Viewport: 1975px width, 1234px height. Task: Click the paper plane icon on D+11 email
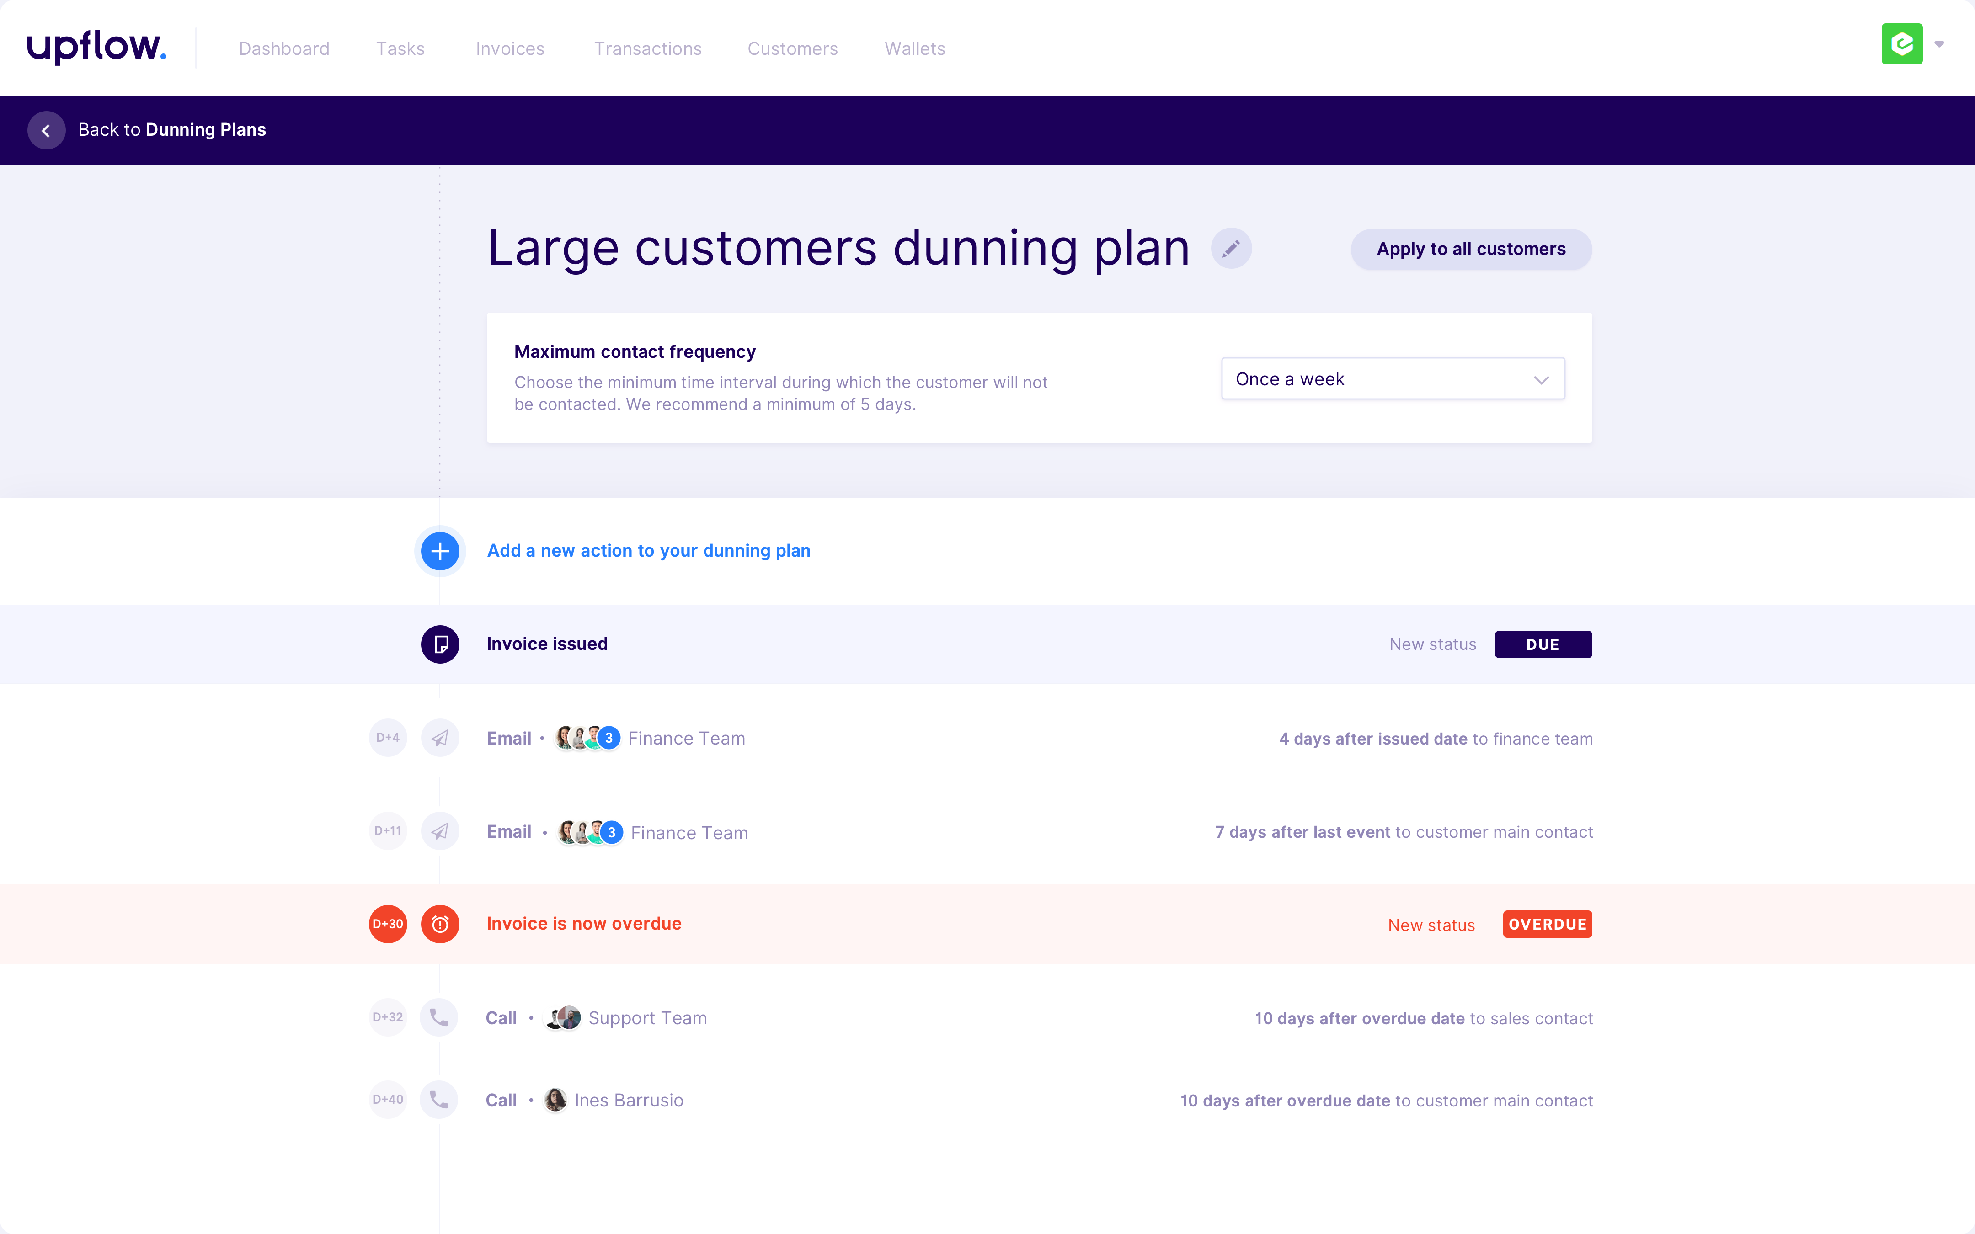click(x=440, y=832)
